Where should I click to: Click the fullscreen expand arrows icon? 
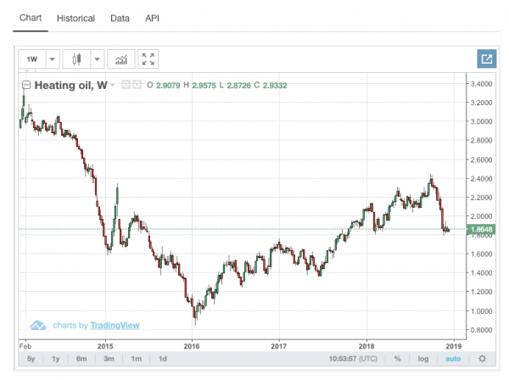pyautogui.click(x=148, y=59)
